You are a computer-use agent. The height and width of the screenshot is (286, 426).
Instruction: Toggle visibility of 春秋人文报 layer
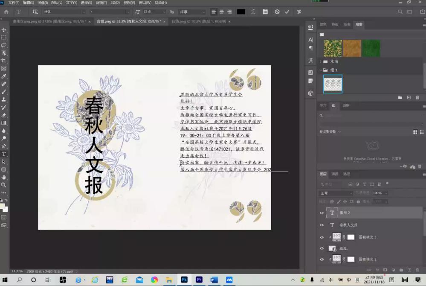tap(322, 225)
